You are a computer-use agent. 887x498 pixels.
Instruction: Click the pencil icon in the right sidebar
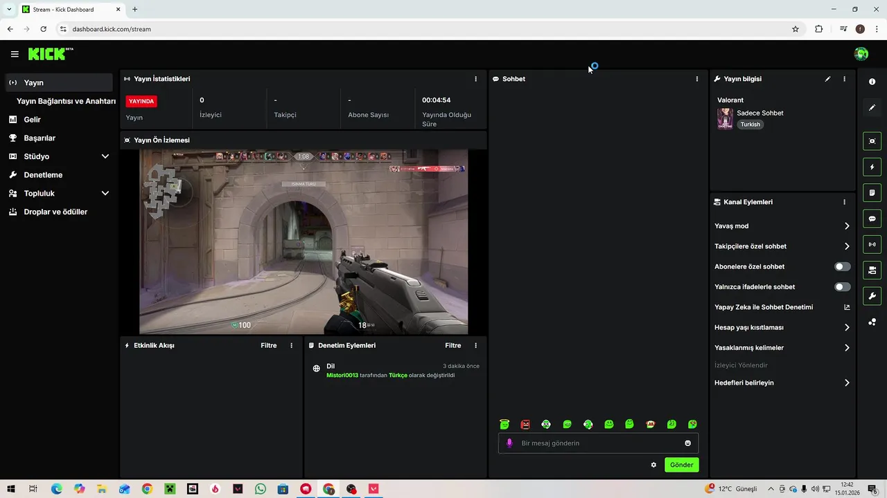(x=872, y=107)
